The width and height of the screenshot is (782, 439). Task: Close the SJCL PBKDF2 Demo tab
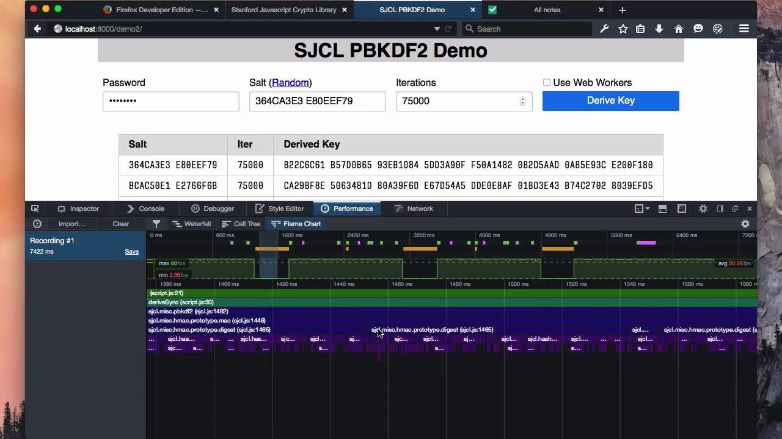(473, 10)
